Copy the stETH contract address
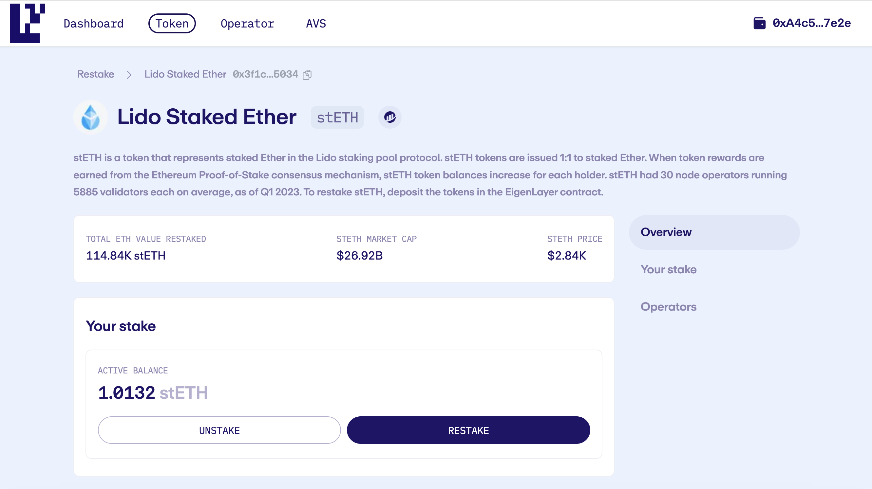 click(307, 74)
